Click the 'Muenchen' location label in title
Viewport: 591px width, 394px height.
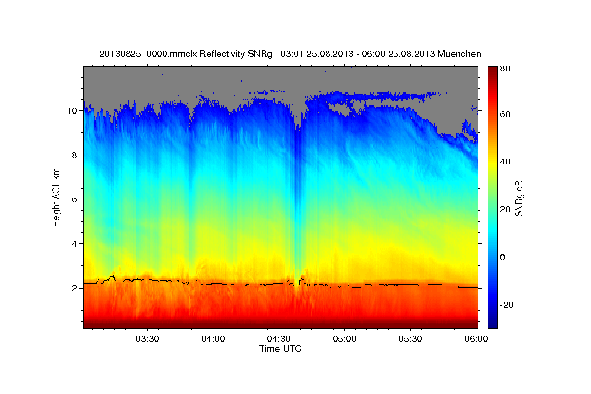(x=459, y=54)
